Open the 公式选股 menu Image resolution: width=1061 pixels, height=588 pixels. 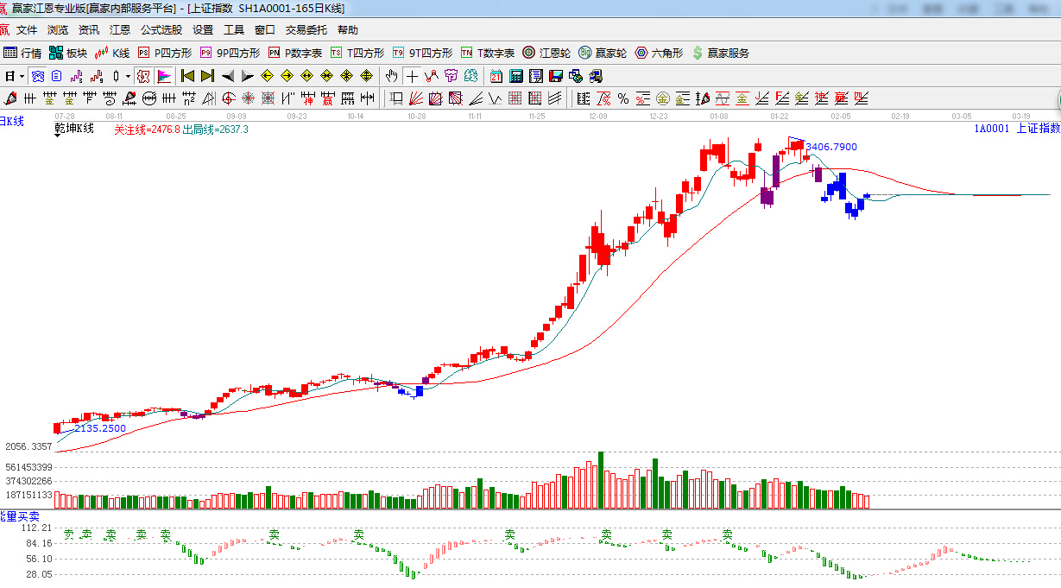[x=161, y=29]
